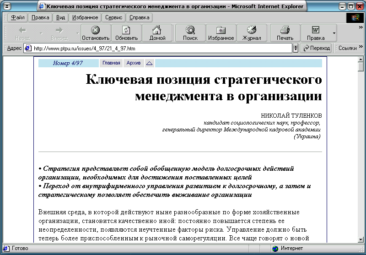Click the up triangle icon next to Архив

149,63
